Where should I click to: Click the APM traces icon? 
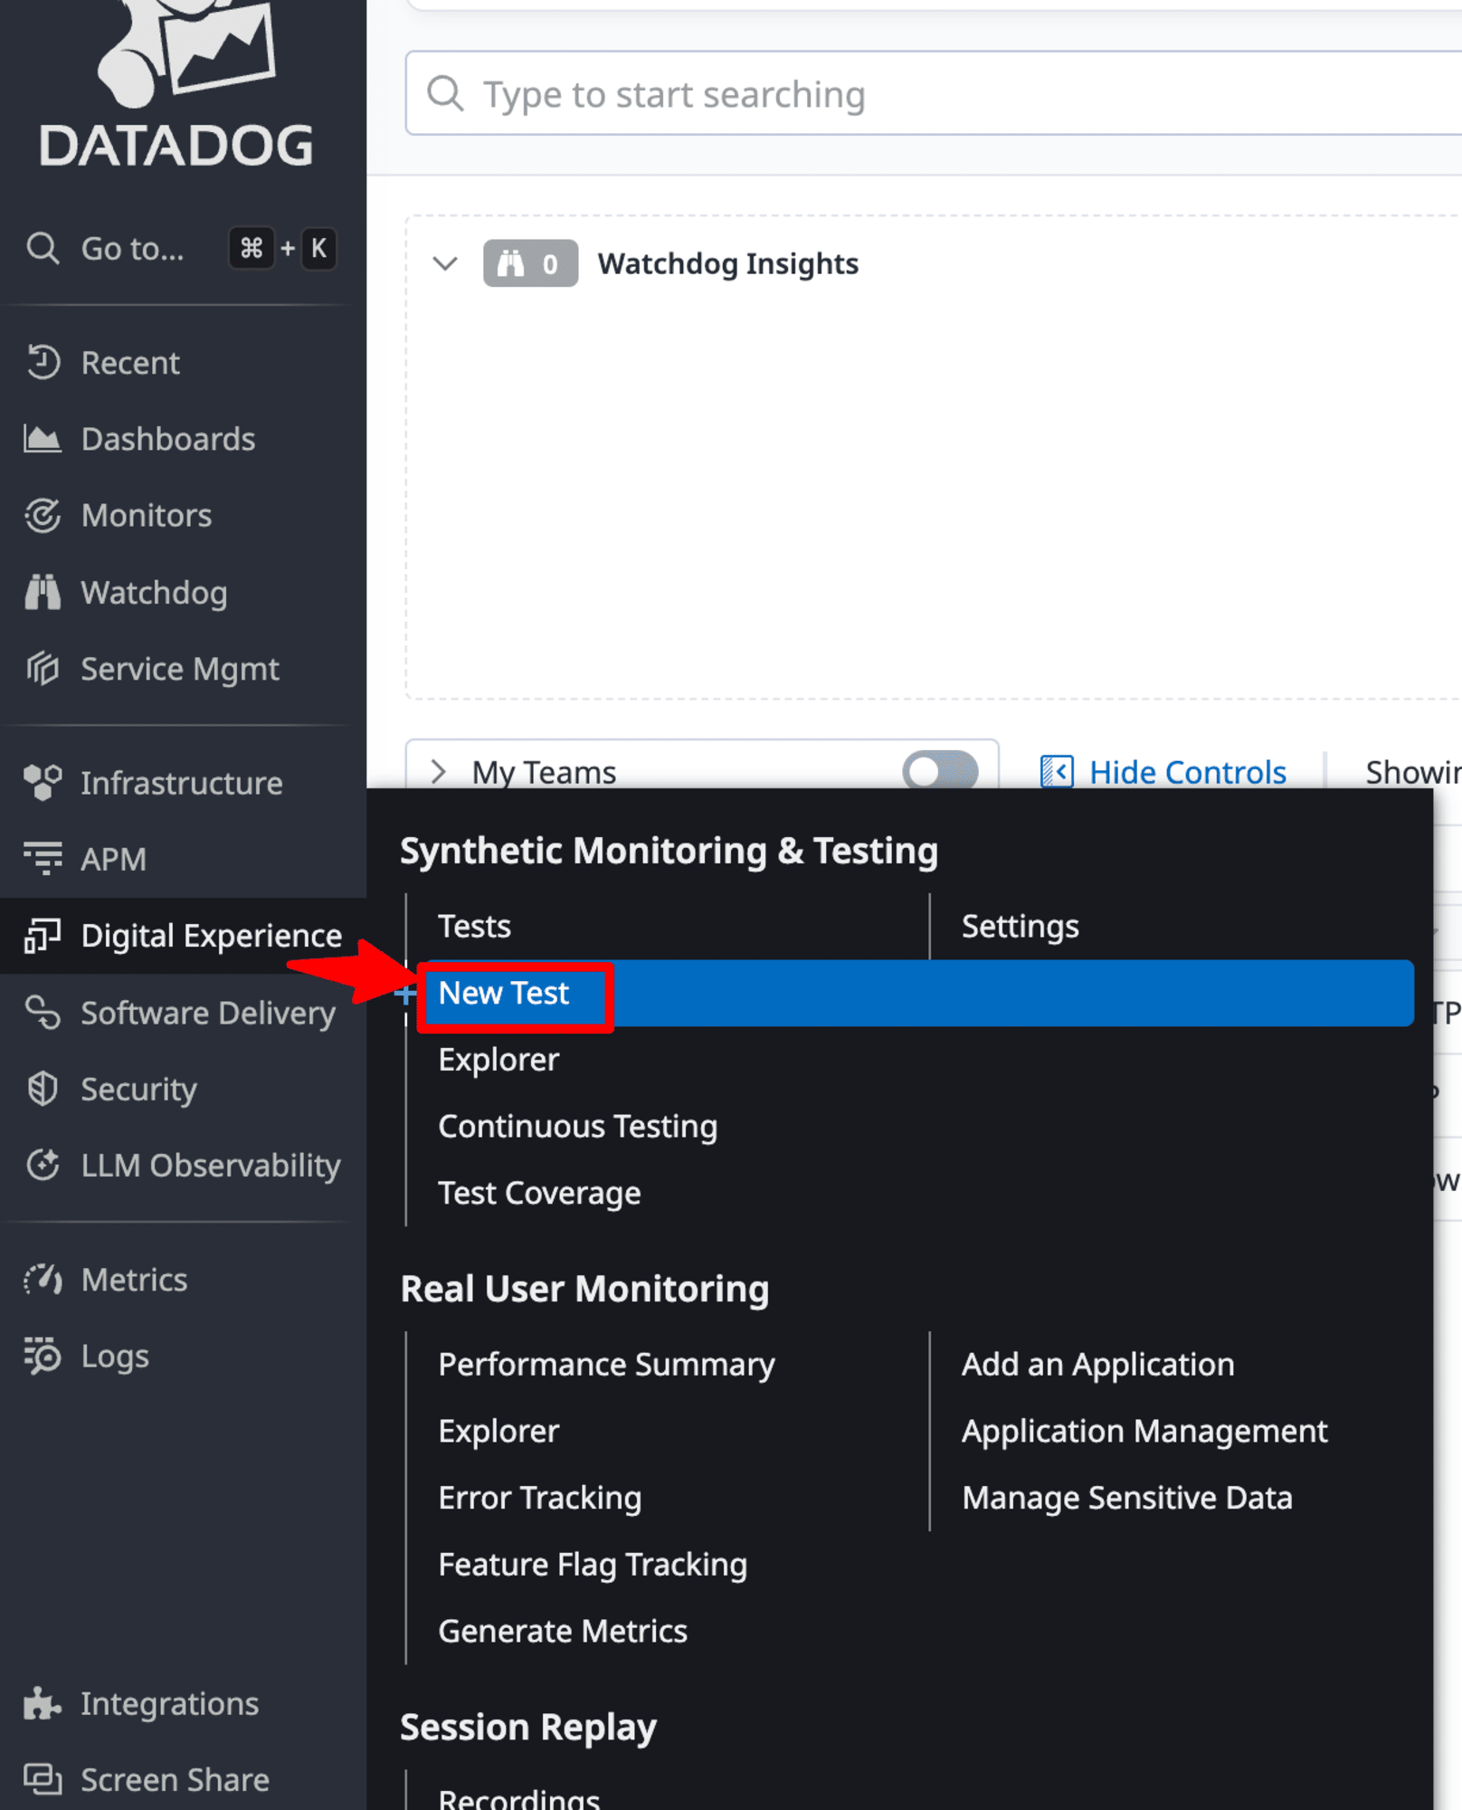coord(43,859)
